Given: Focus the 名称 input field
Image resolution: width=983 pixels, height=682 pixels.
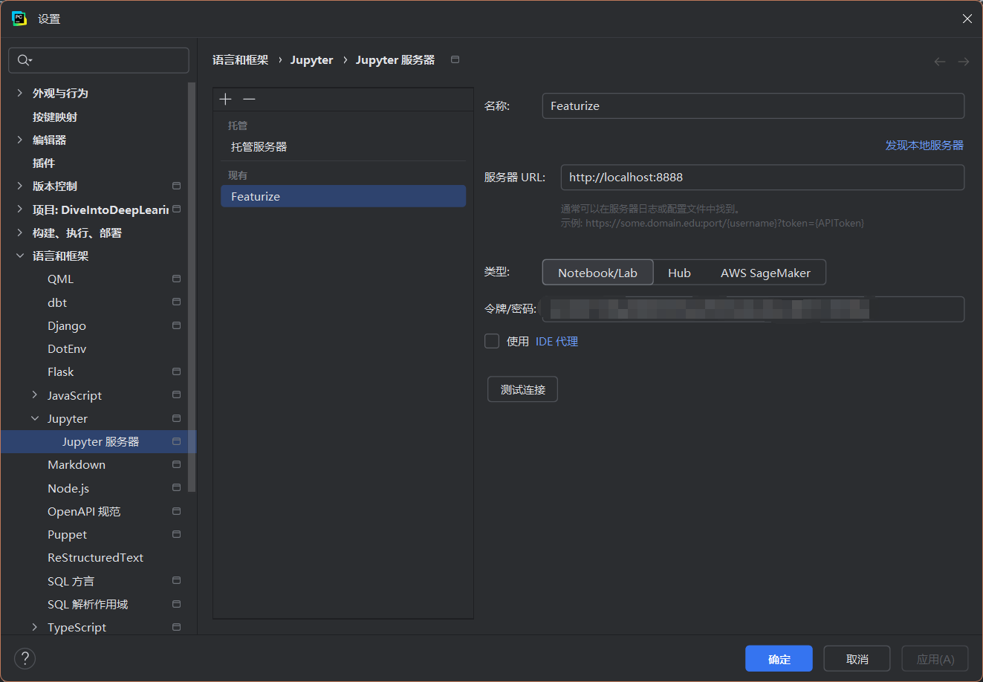Looking at the screenshot, I should click(753, 105).
